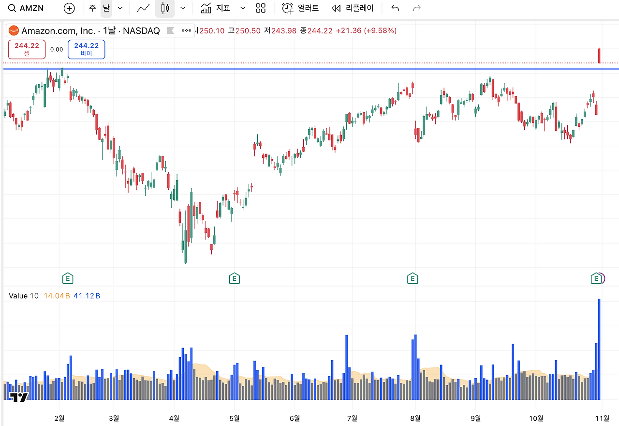This screenshot has width=619, height=426.
Task: Click the tallest blue volume bar near 11월
Action: [x=599, y=349]
